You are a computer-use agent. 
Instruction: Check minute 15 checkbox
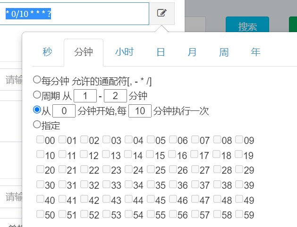pos(150,154)
